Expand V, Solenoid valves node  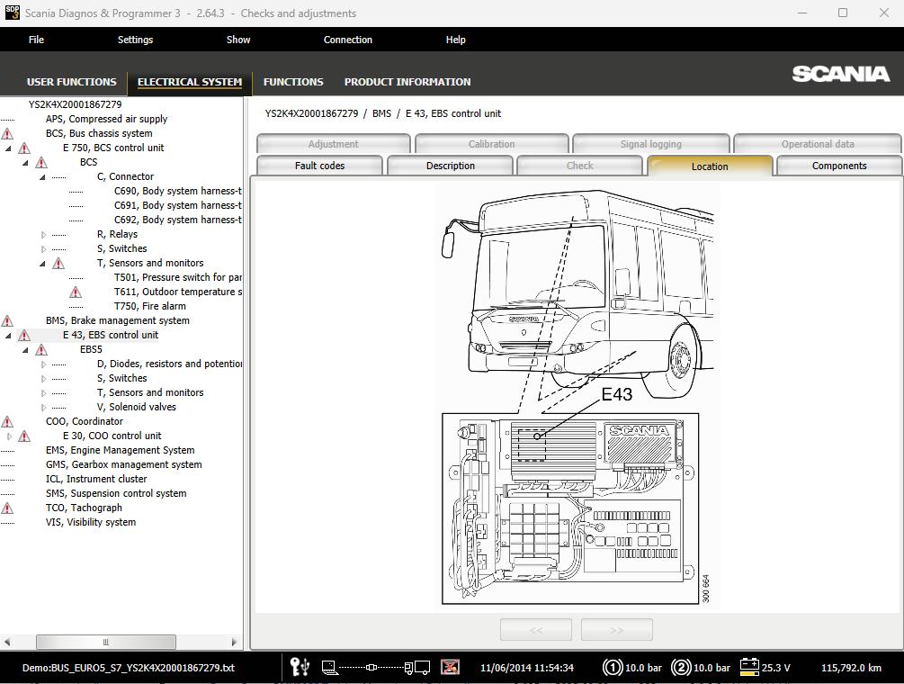pos(43,408)
